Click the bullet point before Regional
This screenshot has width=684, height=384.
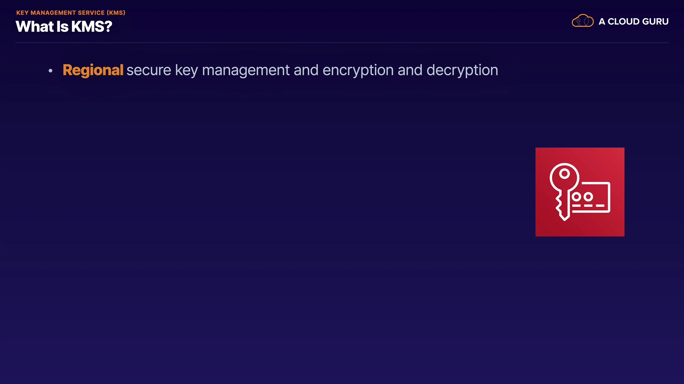pyautogui.click(x=51, y=71)
